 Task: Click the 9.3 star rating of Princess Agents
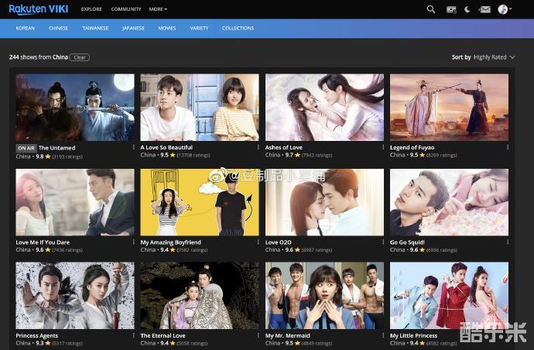[x=43, y=343]
